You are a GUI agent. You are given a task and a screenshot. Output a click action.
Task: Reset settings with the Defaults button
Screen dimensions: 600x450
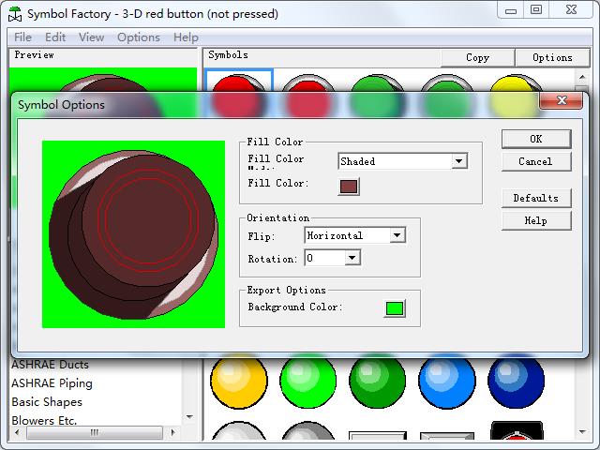tap(536, 198)
